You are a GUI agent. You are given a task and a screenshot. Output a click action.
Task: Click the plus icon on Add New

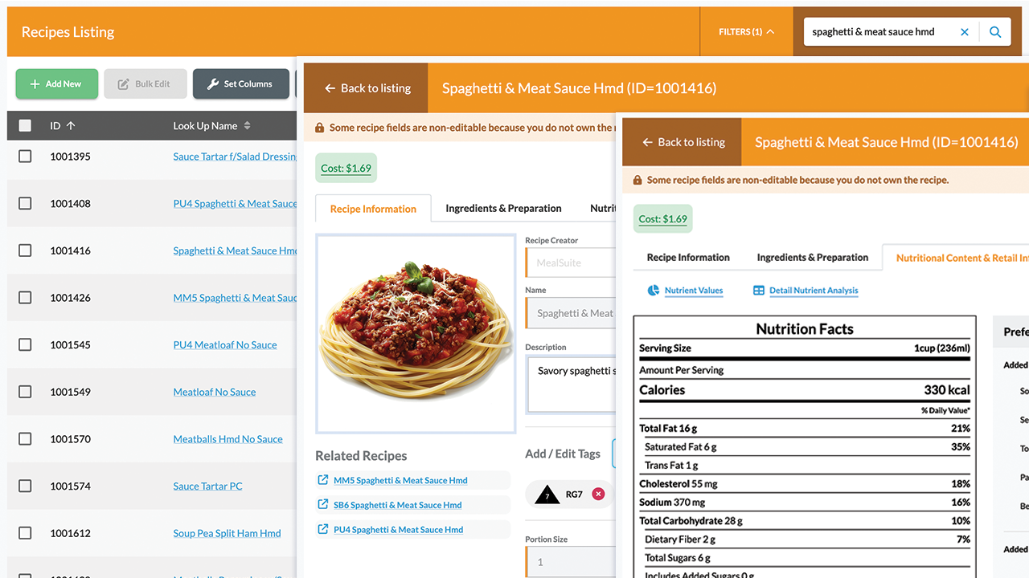(x=34, y=83)
